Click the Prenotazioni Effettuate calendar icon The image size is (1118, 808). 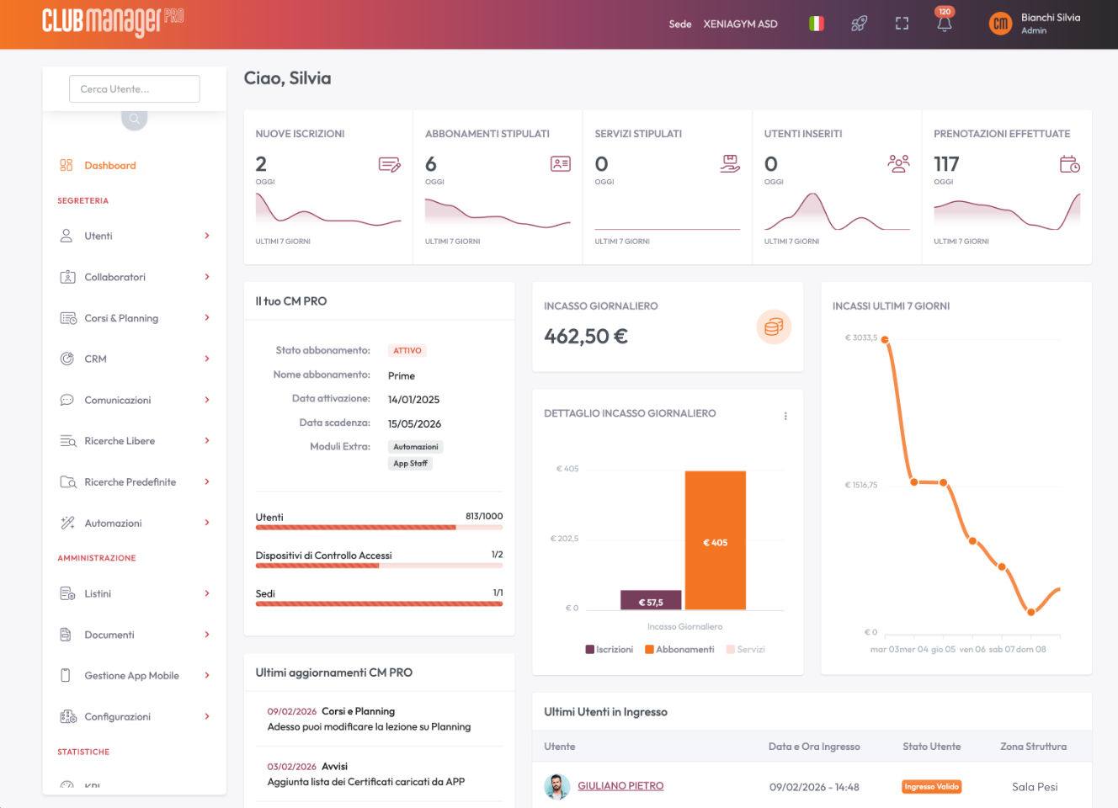tap(1070, 164)
